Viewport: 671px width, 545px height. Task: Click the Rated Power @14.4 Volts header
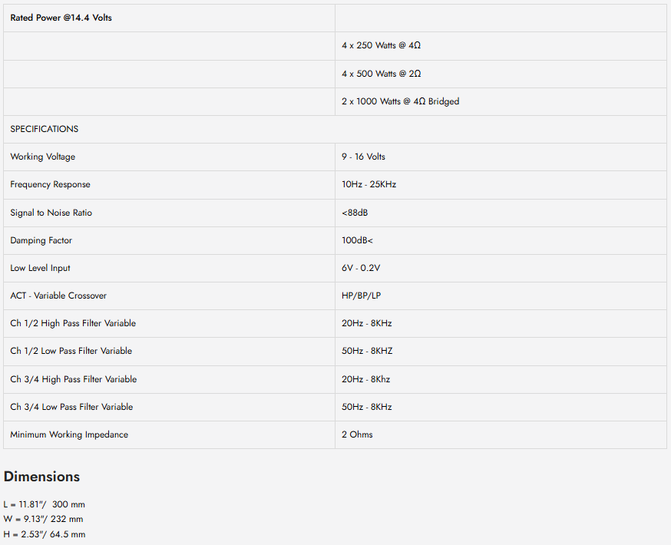tap(61, 18)
